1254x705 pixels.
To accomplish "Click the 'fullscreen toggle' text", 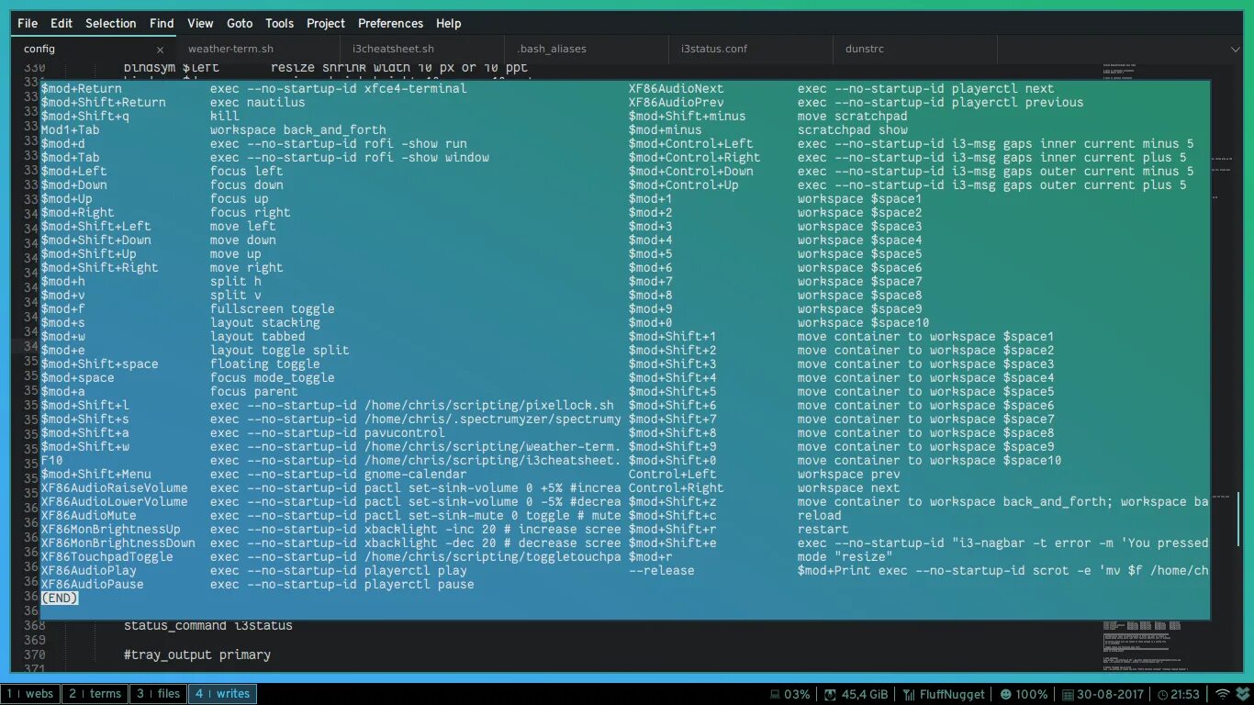I will [x=272, y=308].
